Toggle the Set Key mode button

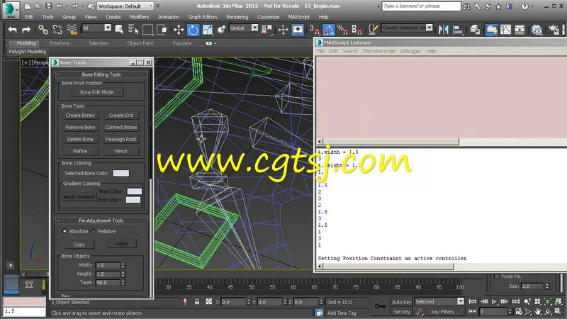point(402,312)
